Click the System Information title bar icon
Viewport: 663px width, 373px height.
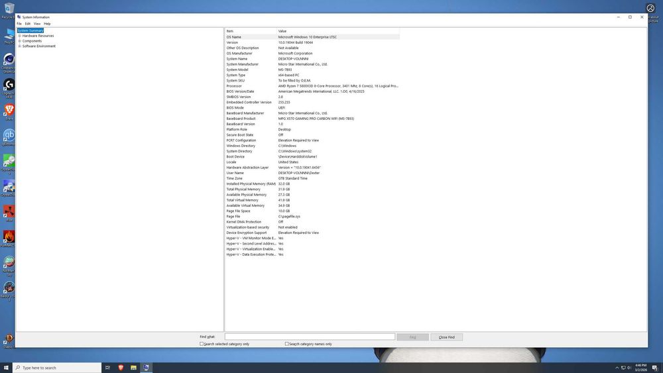19,17
